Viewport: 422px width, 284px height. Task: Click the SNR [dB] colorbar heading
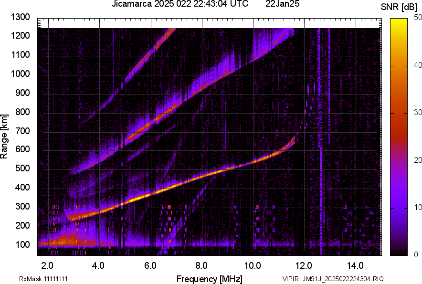[400, 7]
